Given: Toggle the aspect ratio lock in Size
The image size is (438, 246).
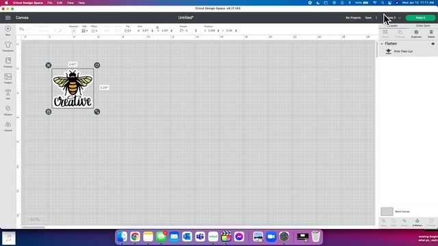Looking at the screenshot, I should click(157, 27).
